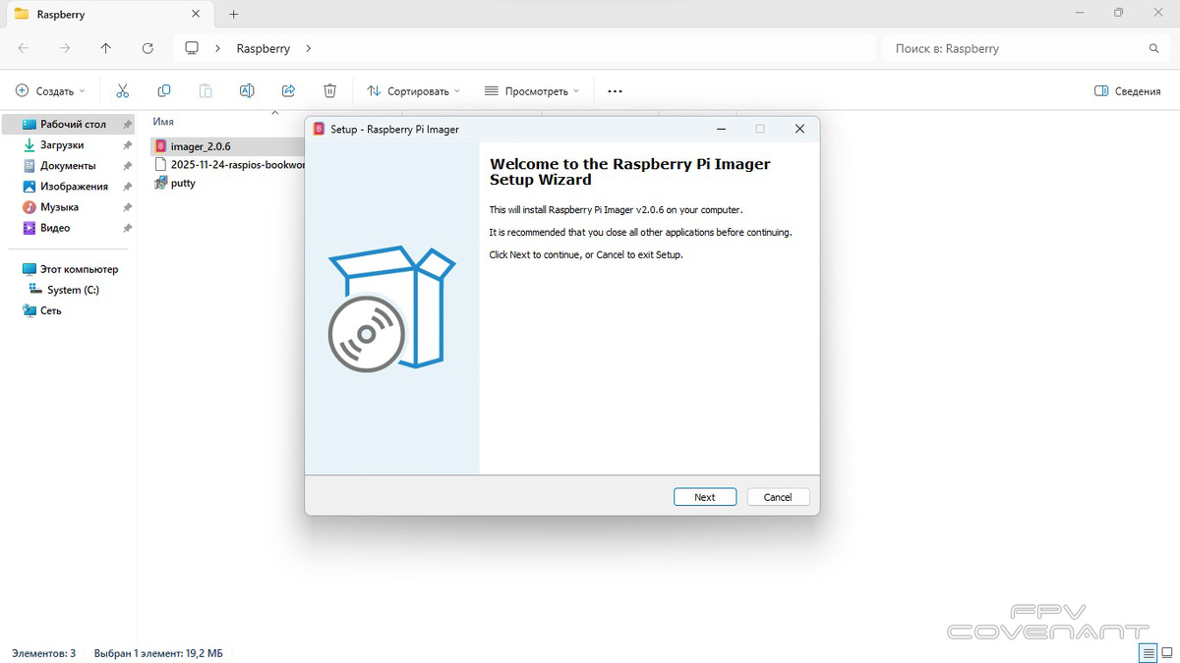Add a new Explorer tab

233,15
